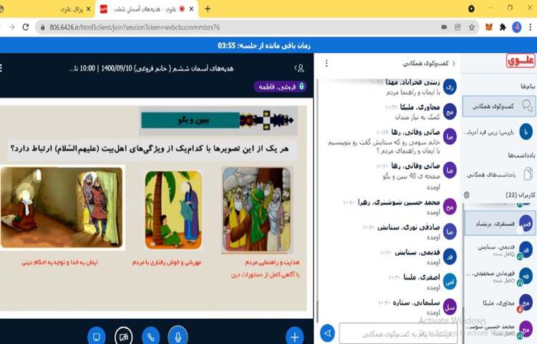Viewport: 537px width, 344px height.
Task: Close the پرتال علوی tab
Action: [88, 9]
